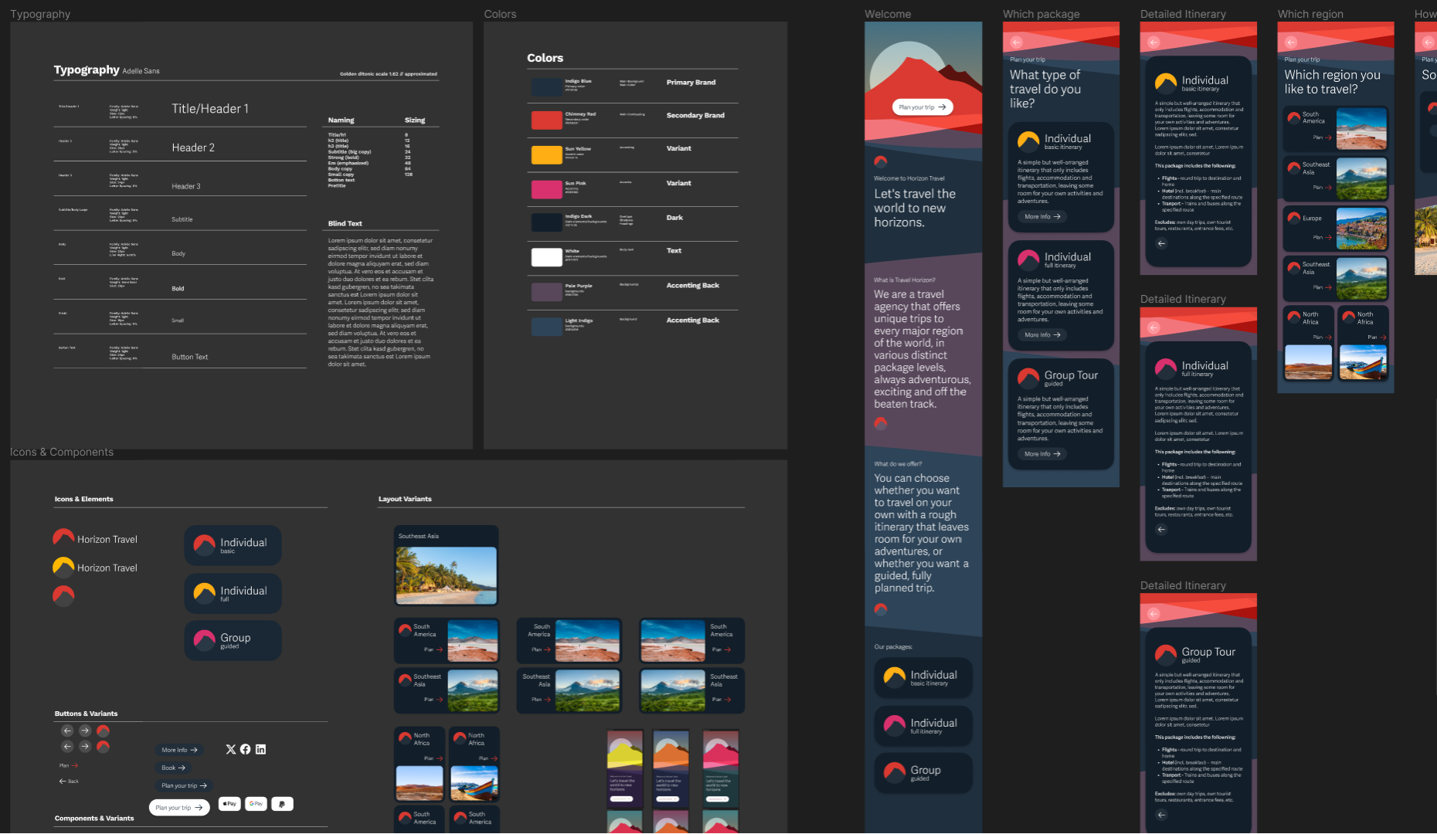Open Individual basic itinerary card under Our packages
The width and height of the screenshot is (1437, 834).
pos(923,677)
